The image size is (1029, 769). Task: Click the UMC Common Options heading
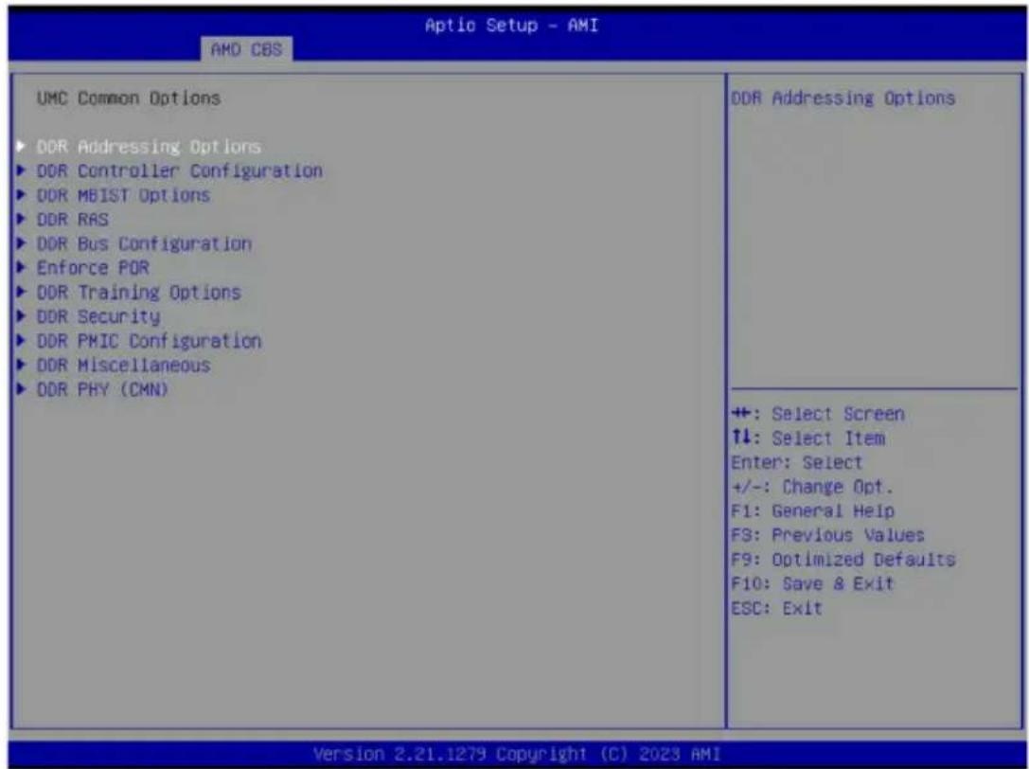129,98
